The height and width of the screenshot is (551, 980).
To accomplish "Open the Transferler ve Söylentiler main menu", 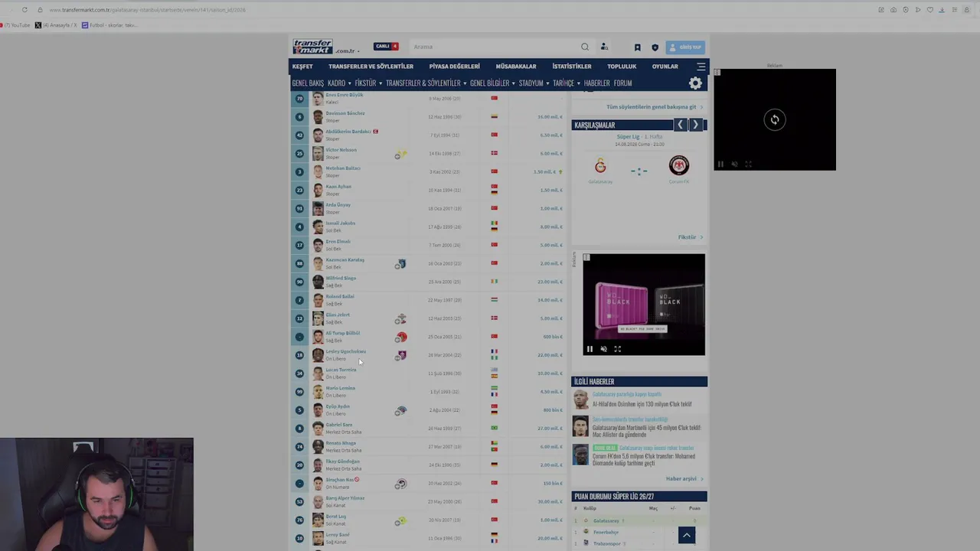I will pyautogui.click(x=371, y=67).
